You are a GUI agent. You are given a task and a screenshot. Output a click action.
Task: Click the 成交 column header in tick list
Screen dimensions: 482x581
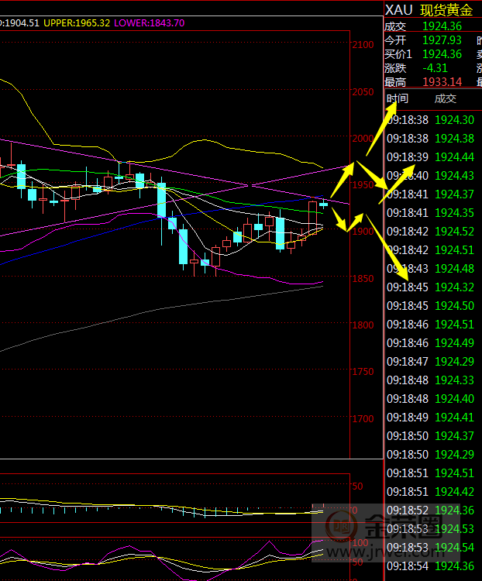tap(446, 98)
